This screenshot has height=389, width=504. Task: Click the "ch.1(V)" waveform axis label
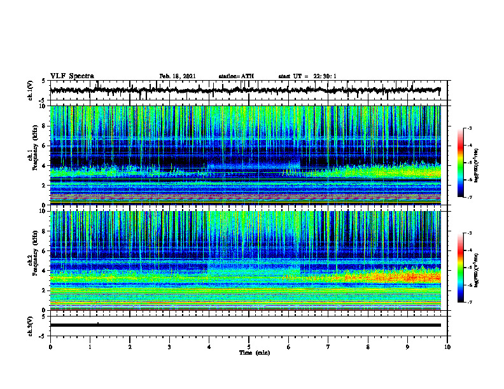pos(31,90)
